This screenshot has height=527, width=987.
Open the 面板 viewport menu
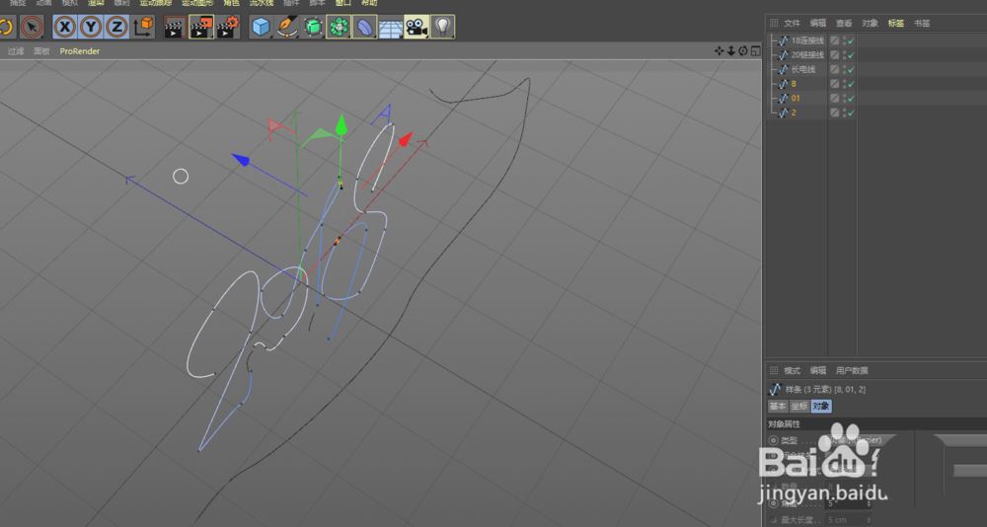[41, 51]
